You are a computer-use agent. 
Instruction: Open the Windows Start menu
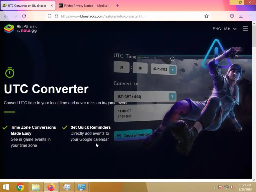(x=6, y=187)
